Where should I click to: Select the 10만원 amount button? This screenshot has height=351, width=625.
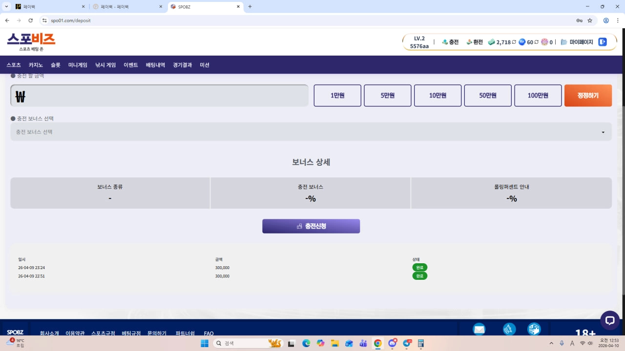pos(437,96)
